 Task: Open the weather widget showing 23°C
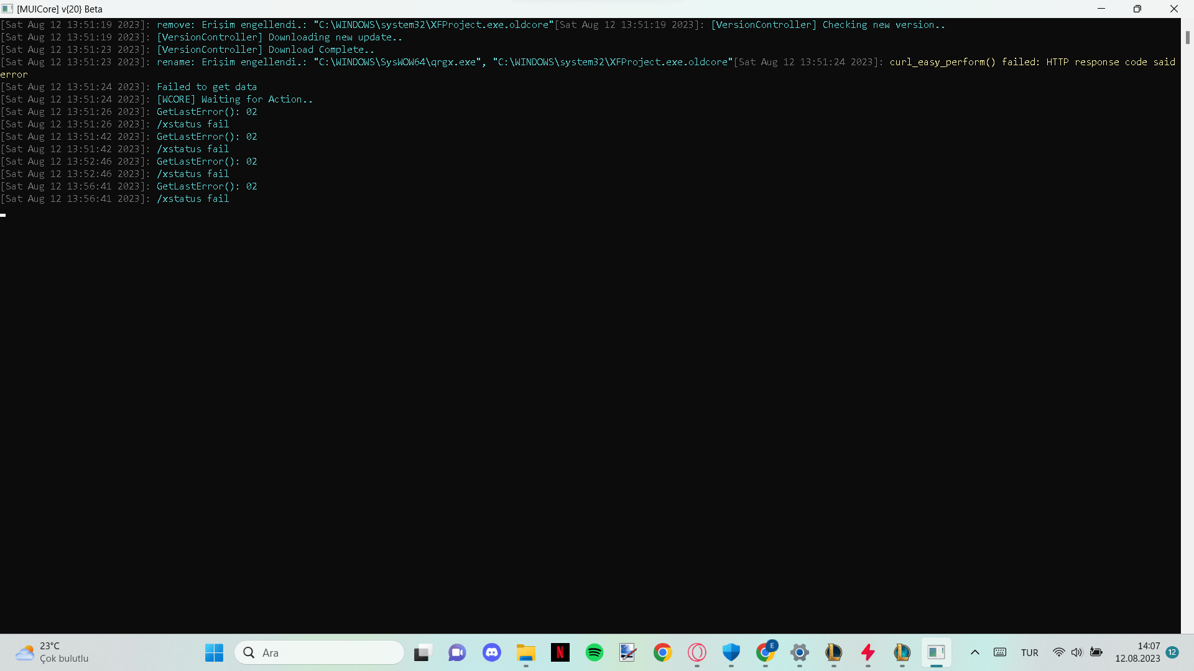52,652
